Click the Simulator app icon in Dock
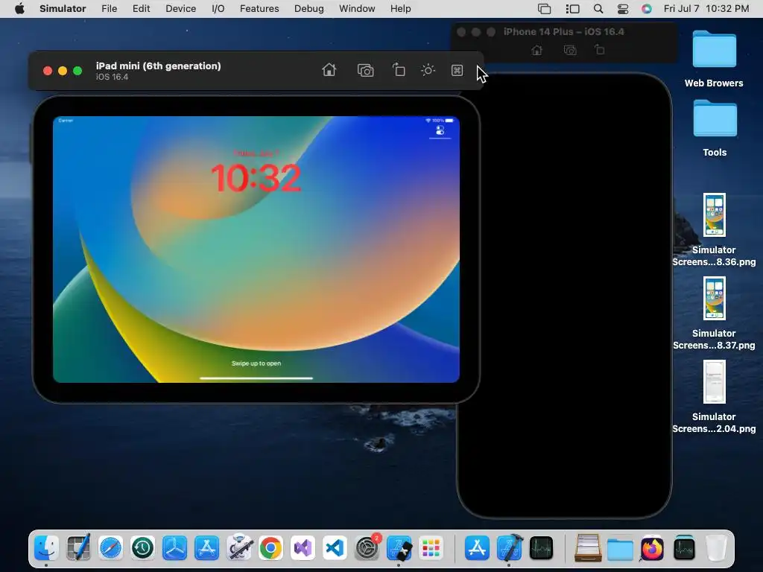Viewport: 763px width, 572px height. (399, 548)
